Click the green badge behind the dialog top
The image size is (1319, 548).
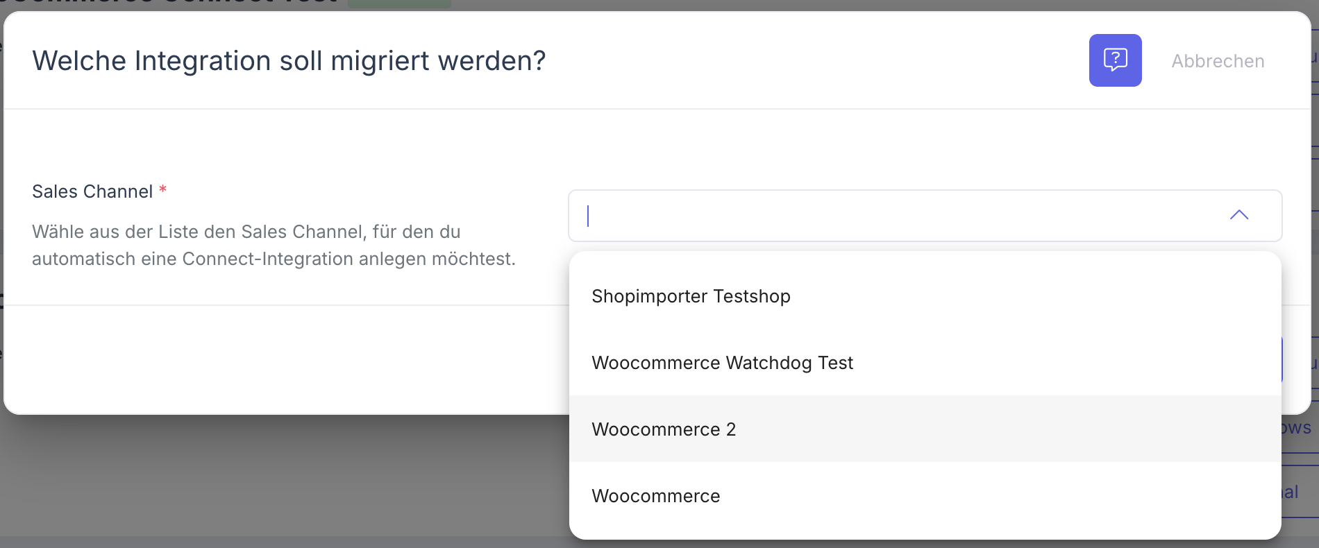(x=399, y=3)
